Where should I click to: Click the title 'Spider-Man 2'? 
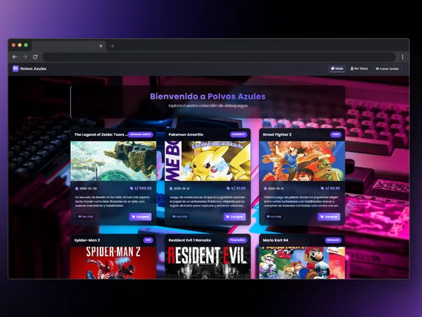pyautogui.click(x=87, y=240)
